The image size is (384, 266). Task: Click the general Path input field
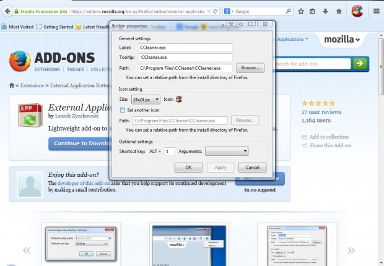(185, 68)
